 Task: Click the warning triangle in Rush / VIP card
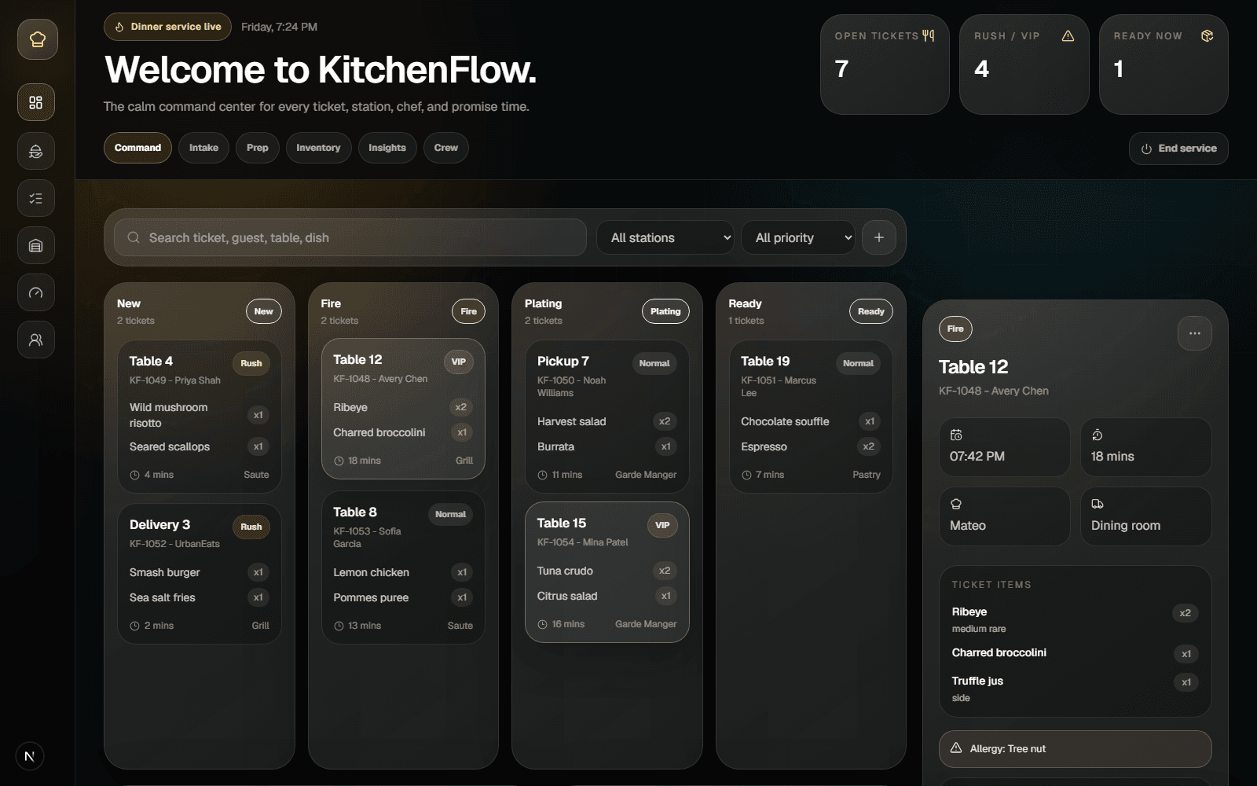pos(1068,35)
